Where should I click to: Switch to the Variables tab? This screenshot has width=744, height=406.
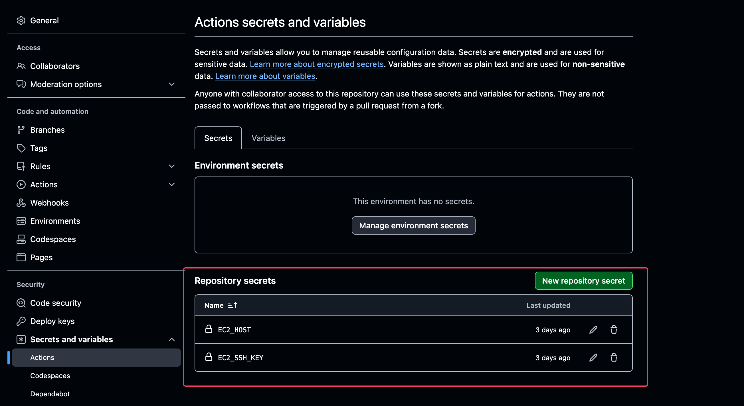coord(268,138)
